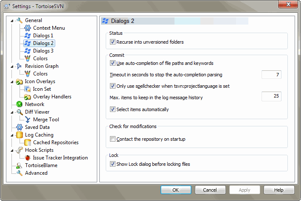Open the Network settings page
The image size is (301, 201).
(34, 104)
